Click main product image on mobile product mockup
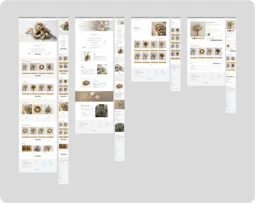This screenshot has width=255, height=203. click(x=231, y=25)
